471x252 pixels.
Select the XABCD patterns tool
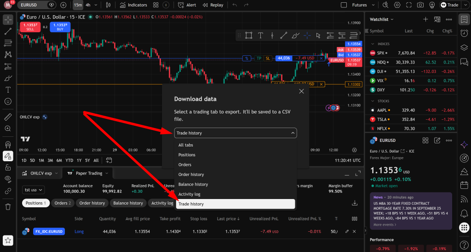[x=8, y=54]
